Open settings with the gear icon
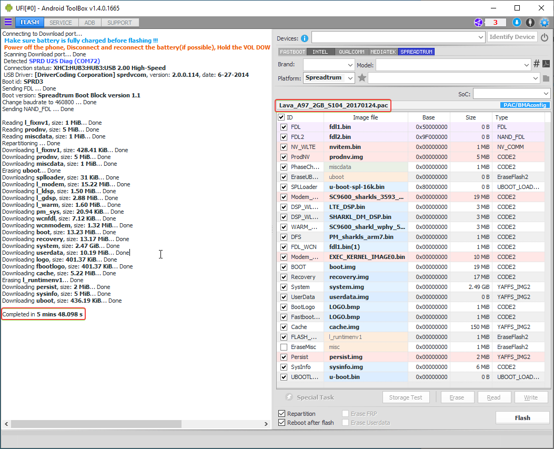Image resolution: width=554 pixels, height=449 pixels. 545,22
